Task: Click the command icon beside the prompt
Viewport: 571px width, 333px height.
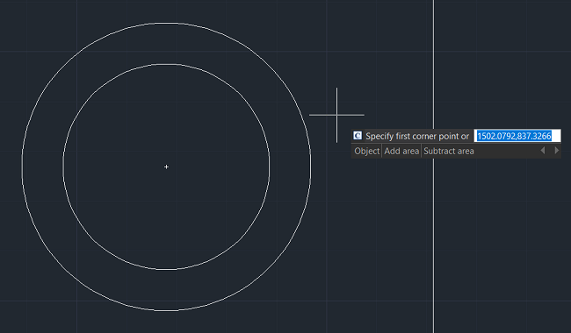Action: [x=358, y=136]
